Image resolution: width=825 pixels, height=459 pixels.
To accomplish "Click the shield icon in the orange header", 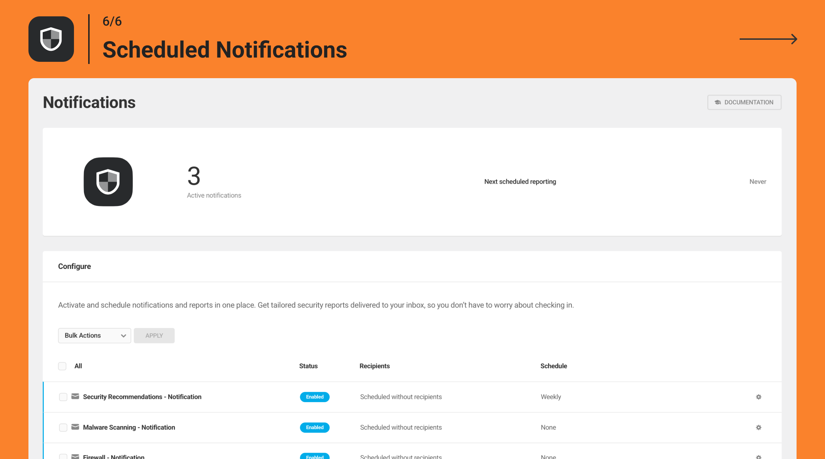I will click(51, 38).
